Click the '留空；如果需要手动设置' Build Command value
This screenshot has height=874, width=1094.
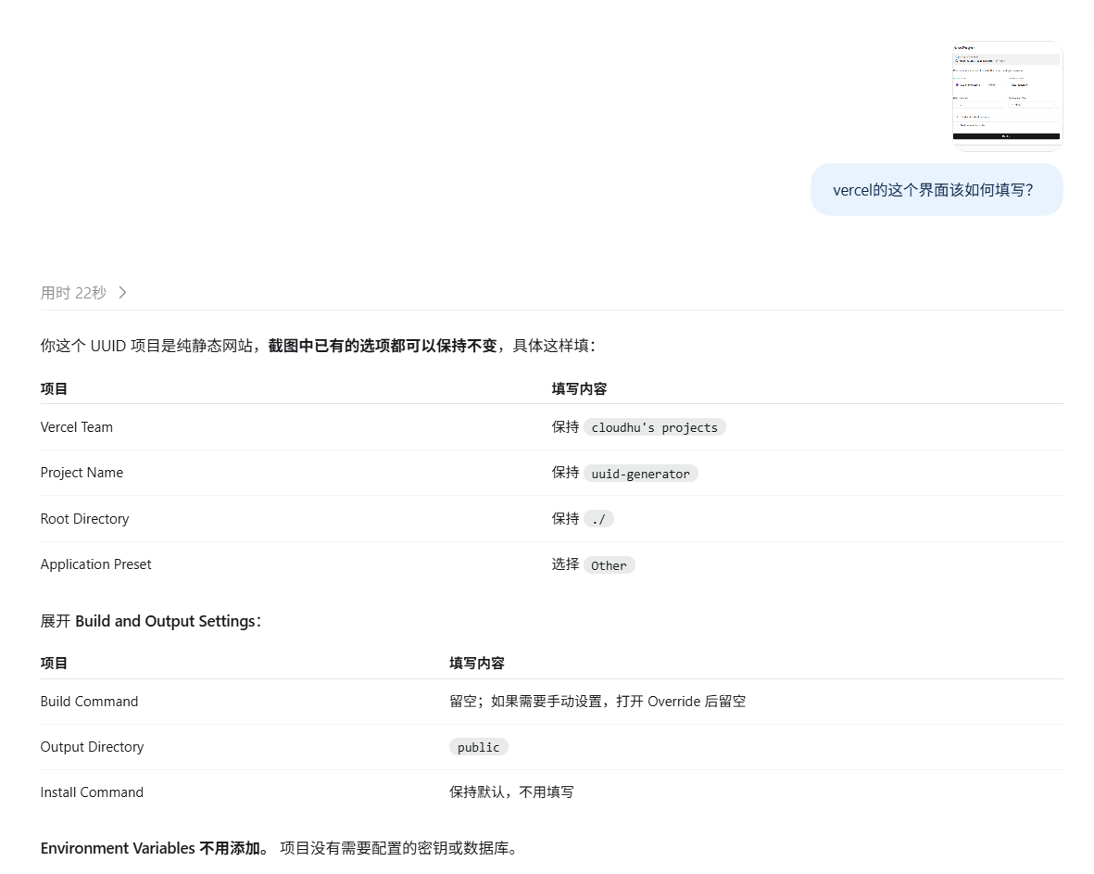tap(597, 702)
